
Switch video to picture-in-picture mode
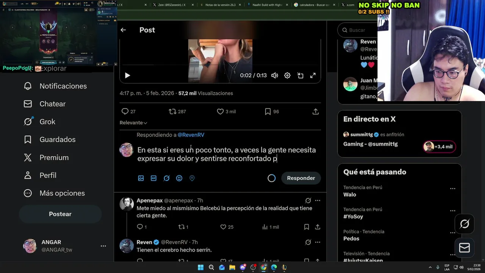(x=300, y=75)
